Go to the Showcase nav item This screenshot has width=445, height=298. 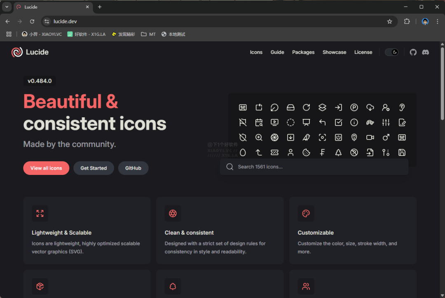(x=334, y=52)
